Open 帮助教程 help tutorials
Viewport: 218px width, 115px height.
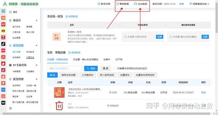[x=122, y=4]
